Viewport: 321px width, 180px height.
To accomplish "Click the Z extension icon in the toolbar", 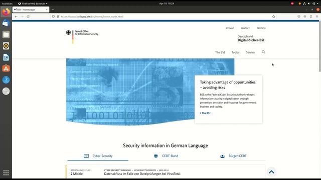I will 311,16.
